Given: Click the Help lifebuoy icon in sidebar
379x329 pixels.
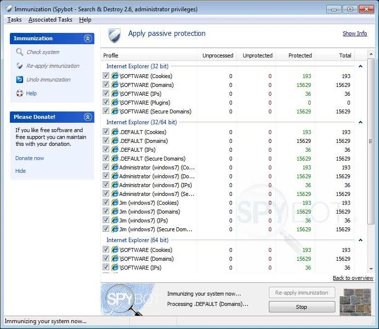Looking at the screenshot, I should 20,93.
